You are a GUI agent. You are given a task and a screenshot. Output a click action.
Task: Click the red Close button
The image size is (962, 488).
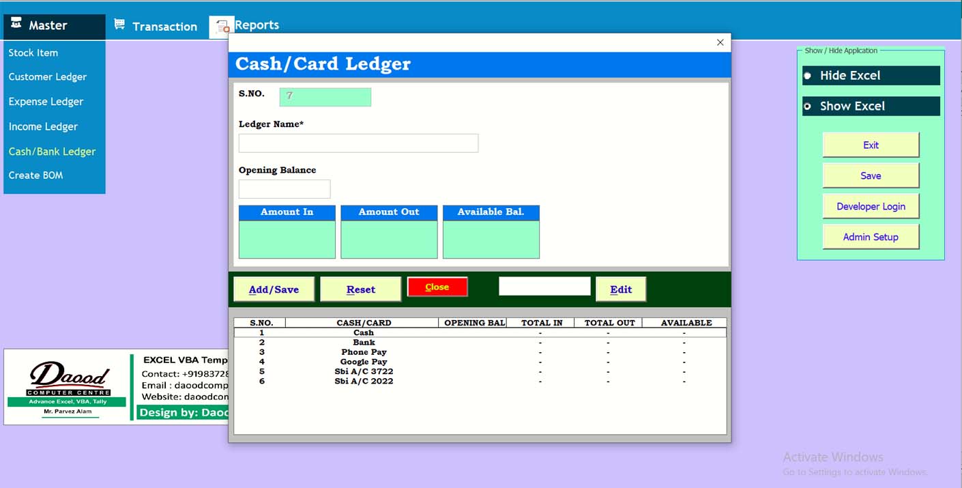(x=437, y=287)
